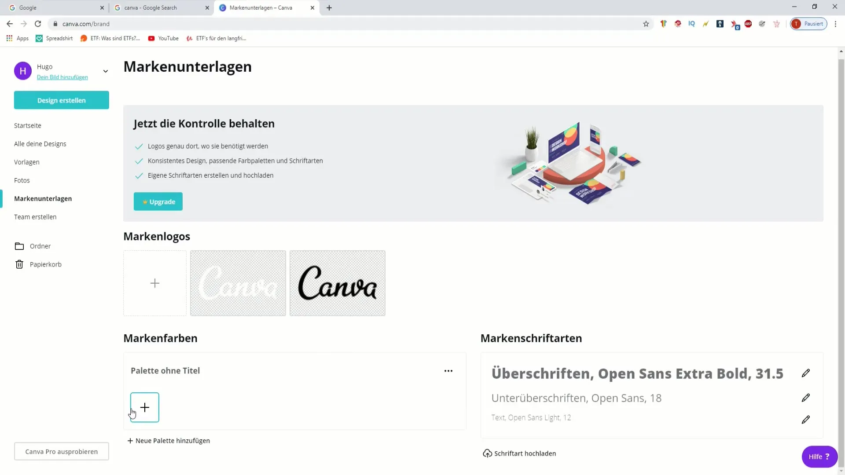
Task: Open three-dot menu for Palette ohne Titel
Action: click(x=448, y=371)
